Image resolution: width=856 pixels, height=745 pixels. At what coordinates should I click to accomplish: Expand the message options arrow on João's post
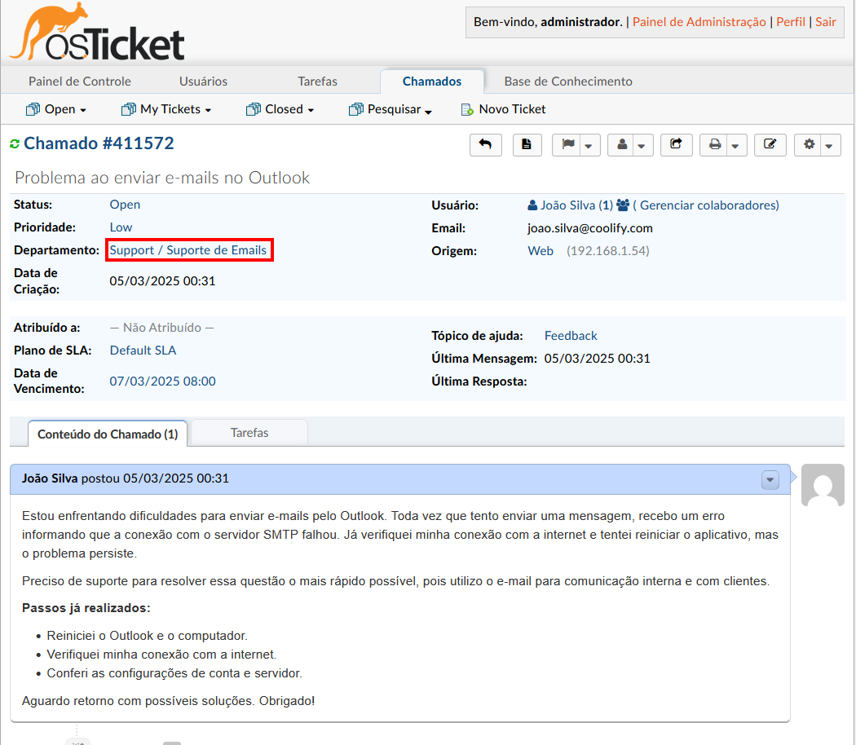770,480
